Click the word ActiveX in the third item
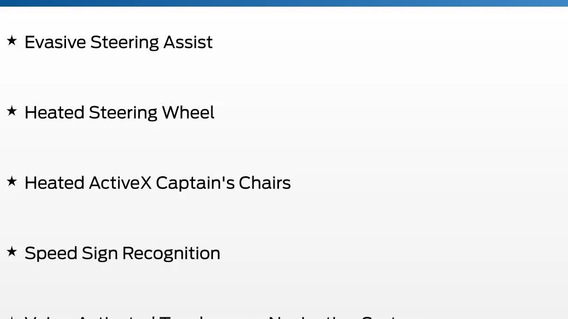 120,183
